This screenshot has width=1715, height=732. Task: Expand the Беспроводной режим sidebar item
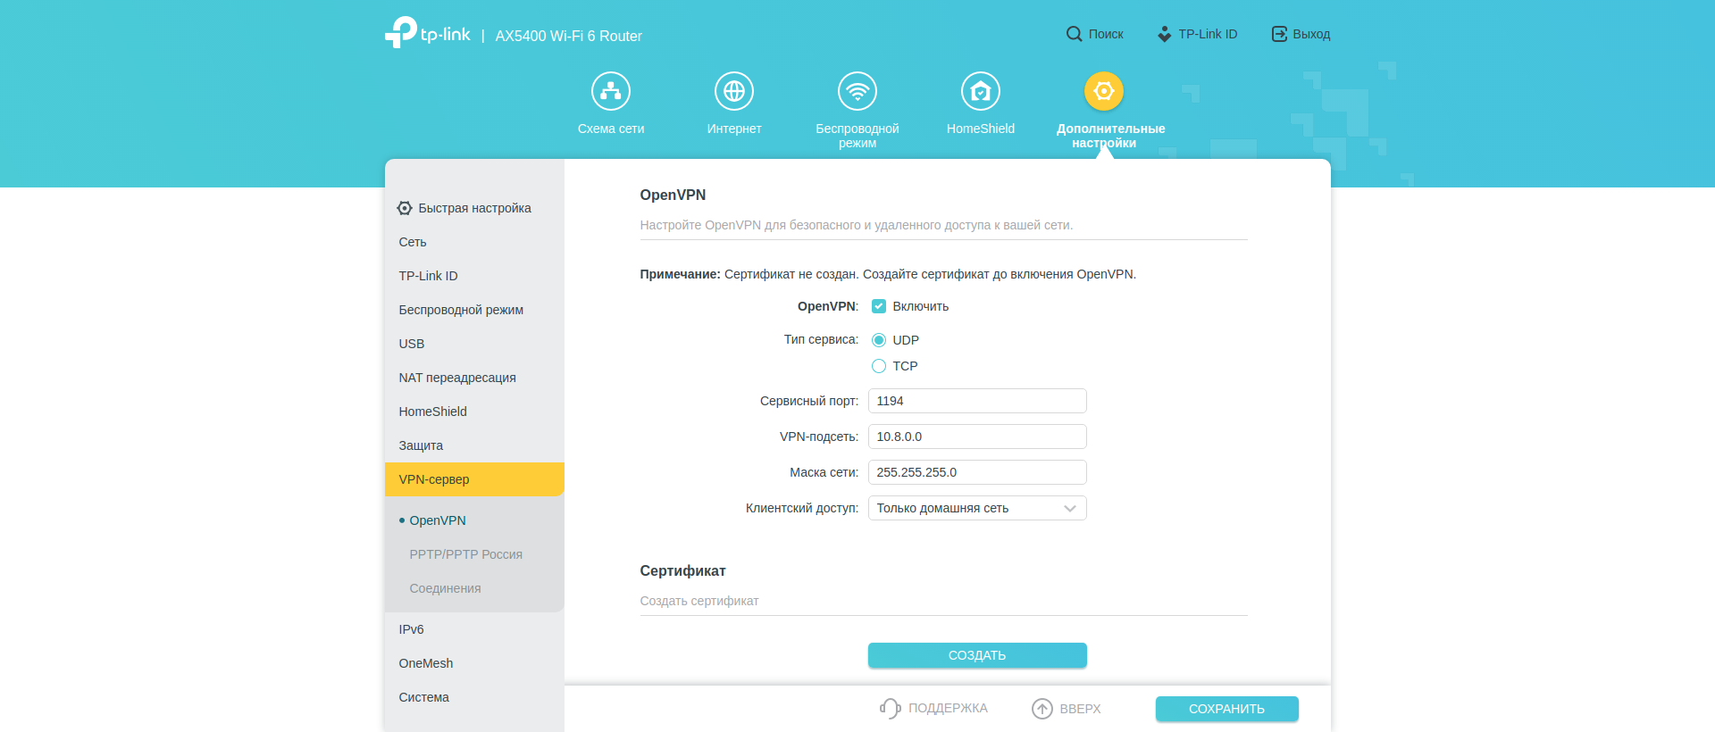point(461,310)
